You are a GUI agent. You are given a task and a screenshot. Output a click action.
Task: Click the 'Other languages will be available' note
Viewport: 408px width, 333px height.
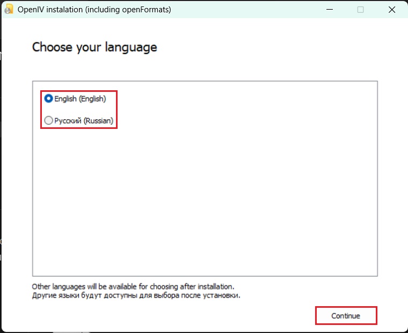pos(133,286)
